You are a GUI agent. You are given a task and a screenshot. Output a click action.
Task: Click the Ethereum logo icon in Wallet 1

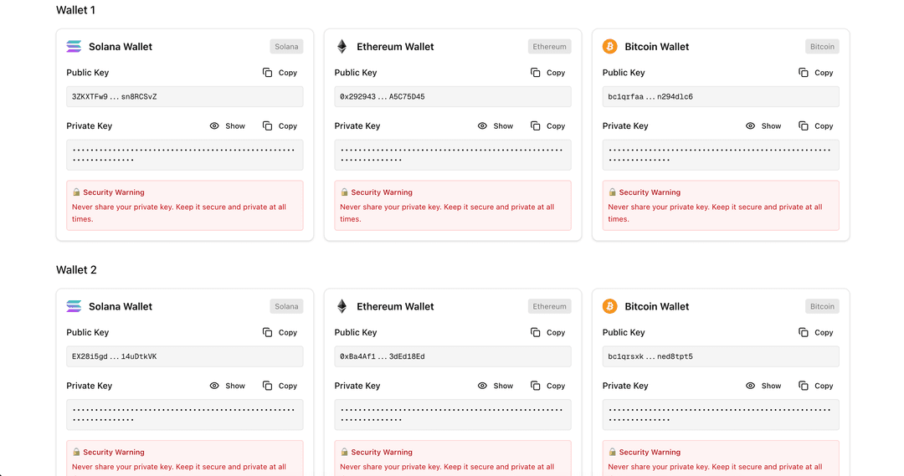pos(342,47)
